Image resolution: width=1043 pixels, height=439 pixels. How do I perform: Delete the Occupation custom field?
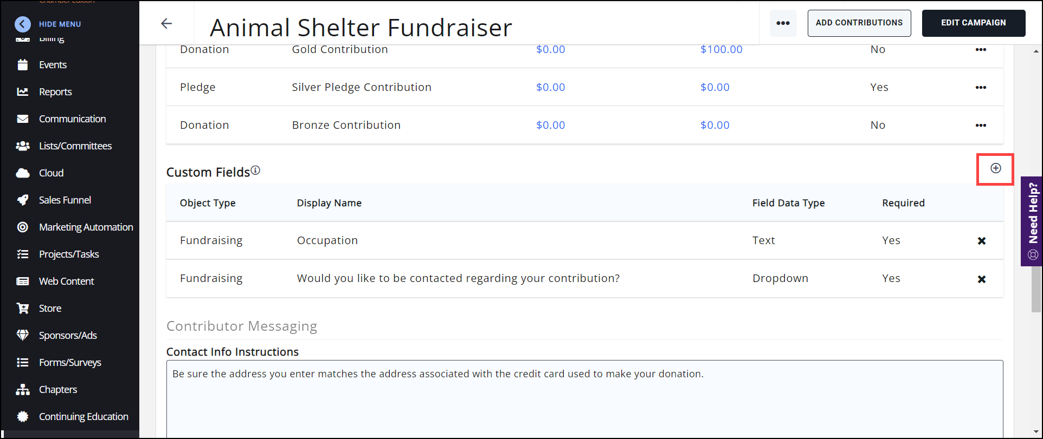981,241
